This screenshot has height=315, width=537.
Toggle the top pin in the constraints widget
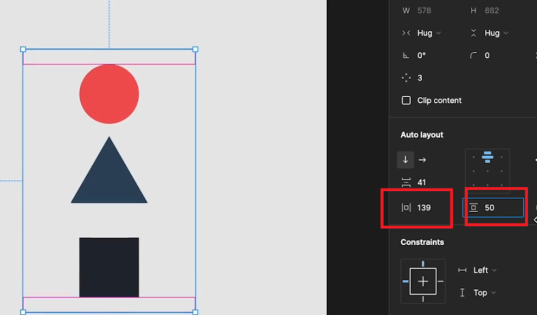coord(423,263)
